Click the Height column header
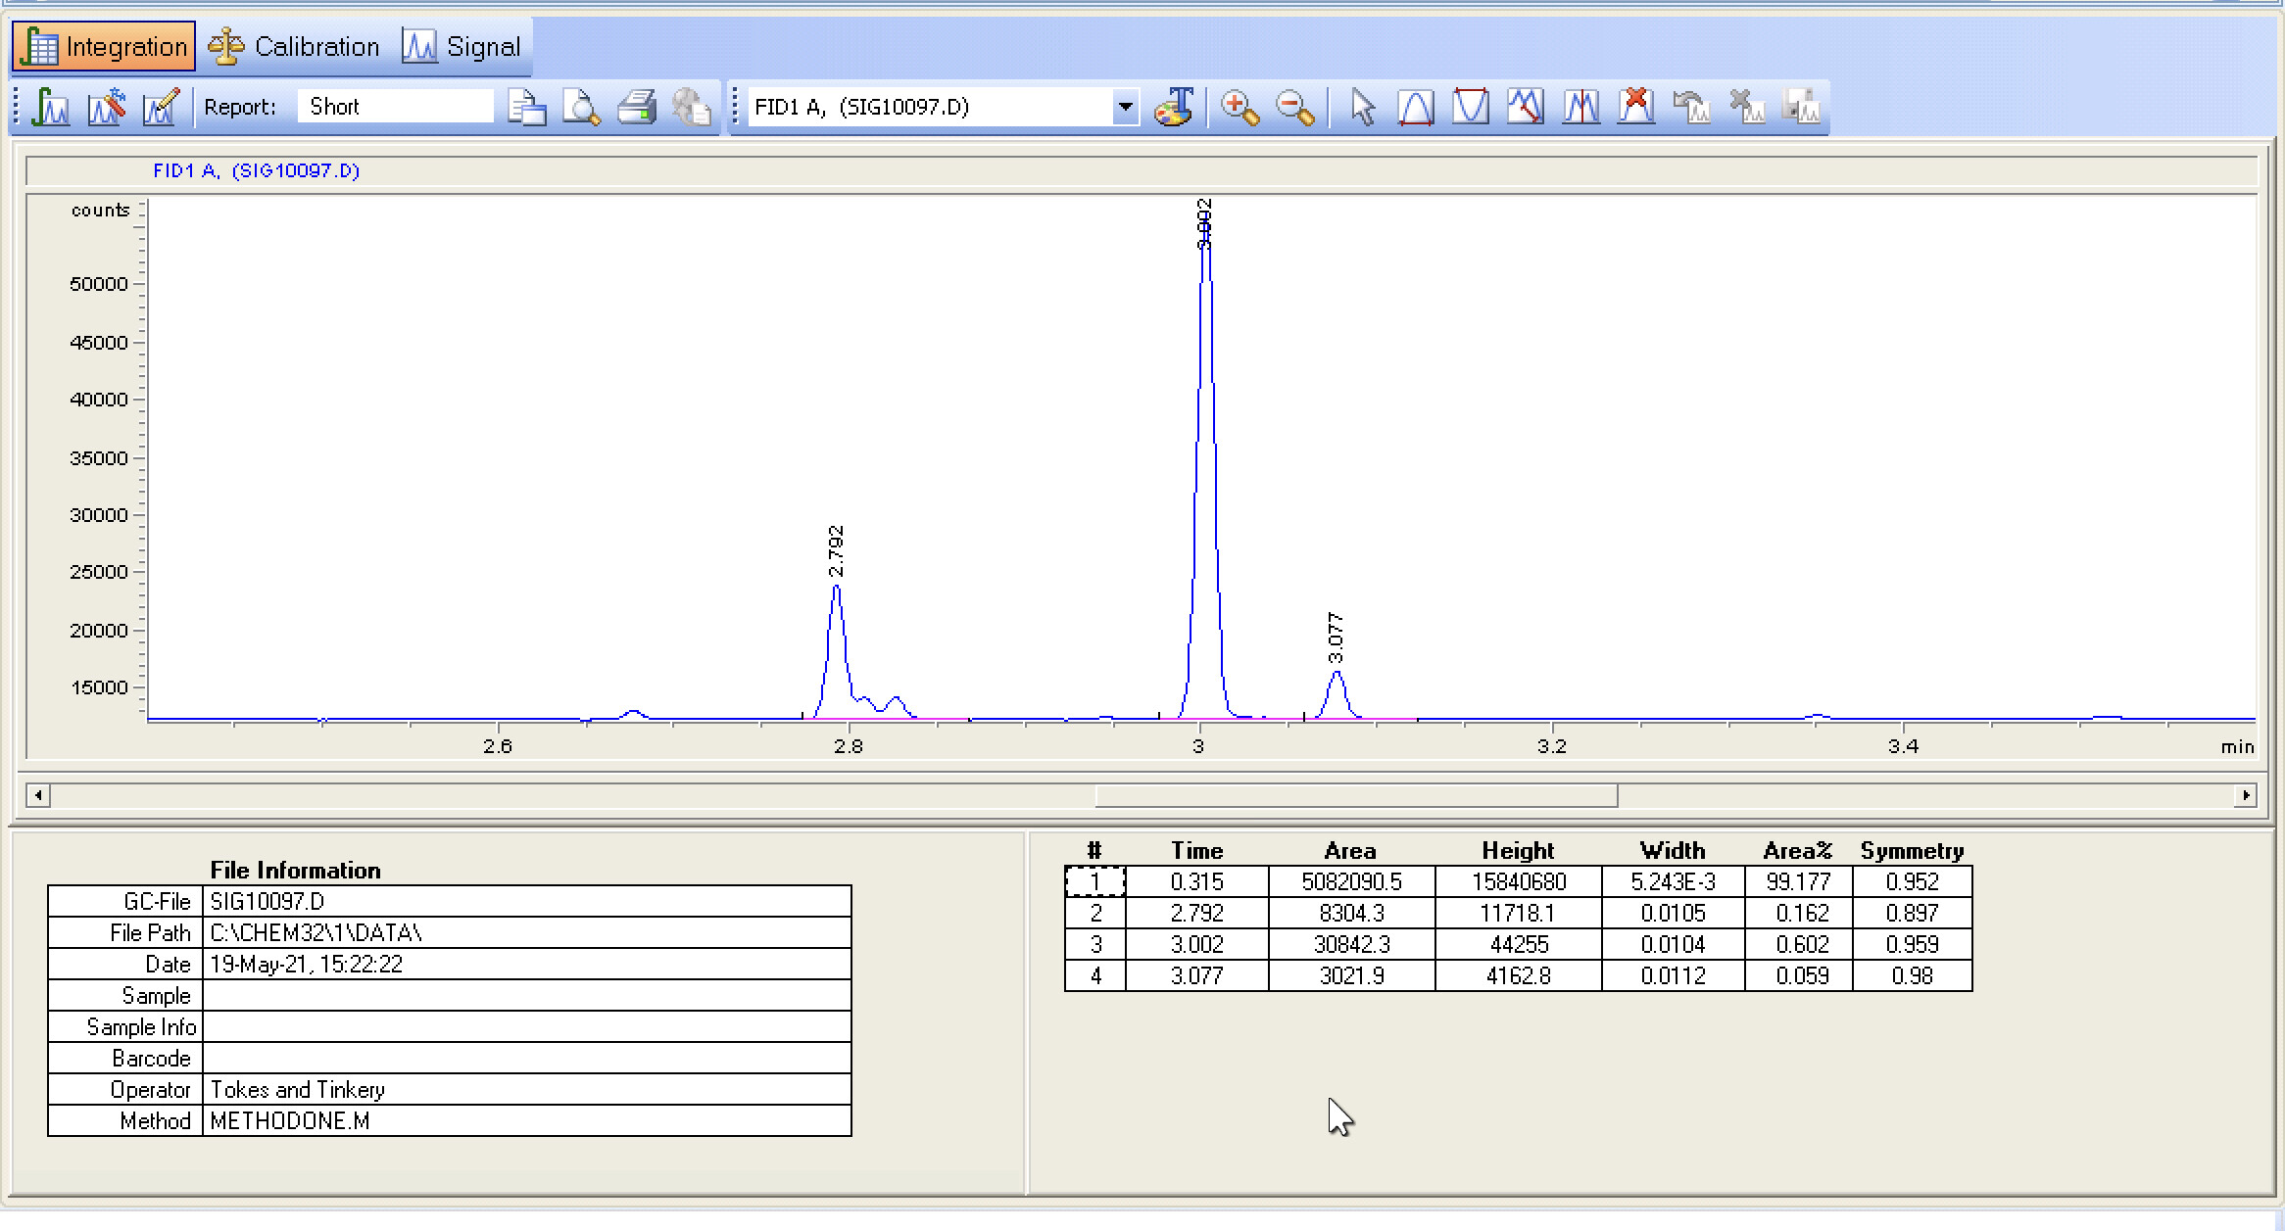Image resolution: width=2285 pixels, height=1231 pixels. [x=1518, y=850]
